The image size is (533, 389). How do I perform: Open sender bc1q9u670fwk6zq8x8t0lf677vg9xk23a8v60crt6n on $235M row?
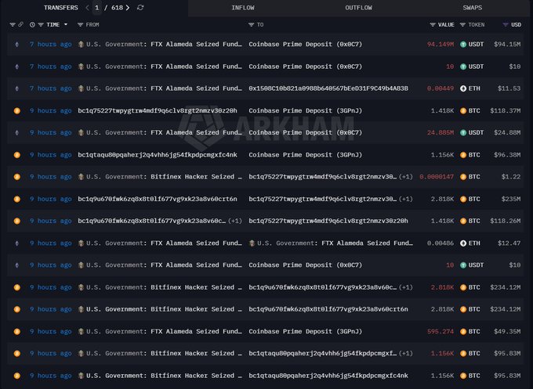[x=158, y=199]
